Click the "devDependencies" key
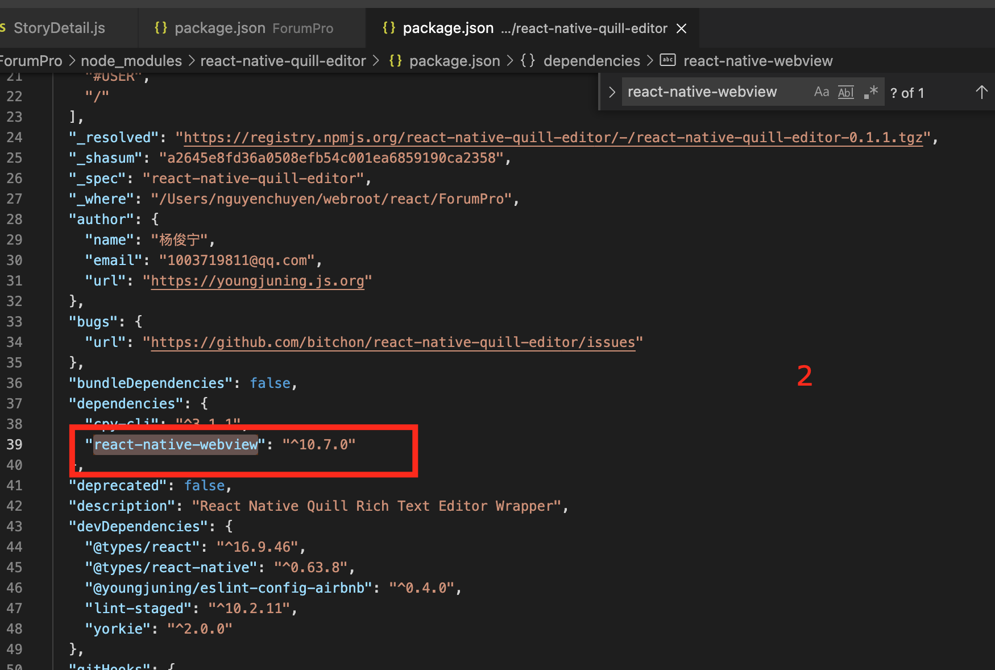995x670 pixels. [139, 527]
